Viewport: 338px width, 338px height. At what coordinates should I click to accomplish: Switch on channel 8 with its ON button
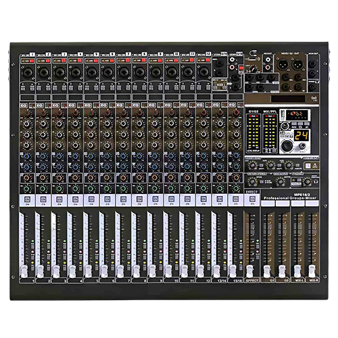139,199
